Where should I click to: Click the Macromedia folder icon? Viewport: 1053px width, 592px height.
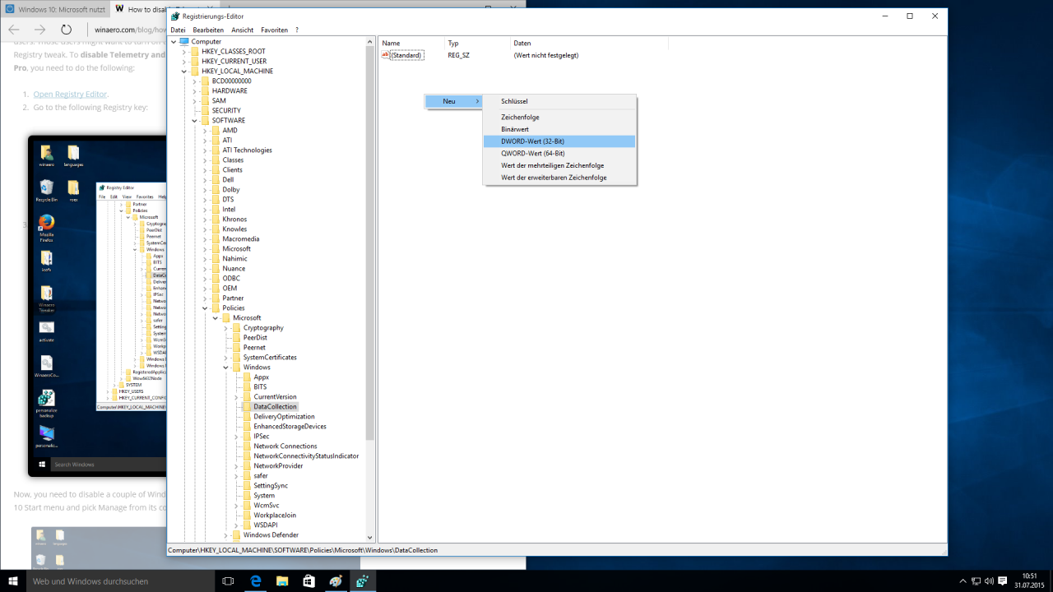click(x=216, y=238)
